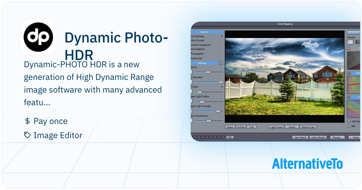The width and height of the screenshot is (362, 190).
Task: Select the Ultra-Contrast method
Action: click(x=197, y=40)
